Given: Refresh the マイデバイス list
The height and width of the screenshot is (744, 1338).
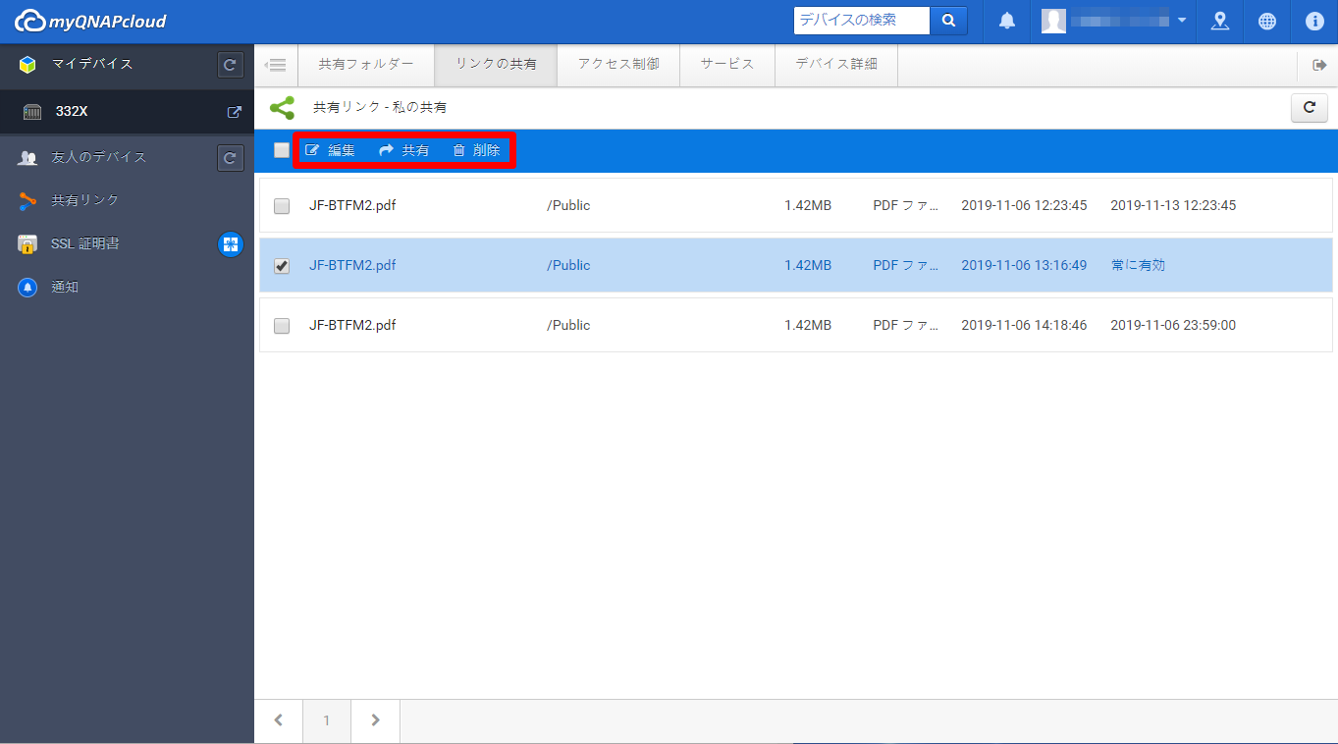Looking at the screenshot, I should (x=230, y=65).
